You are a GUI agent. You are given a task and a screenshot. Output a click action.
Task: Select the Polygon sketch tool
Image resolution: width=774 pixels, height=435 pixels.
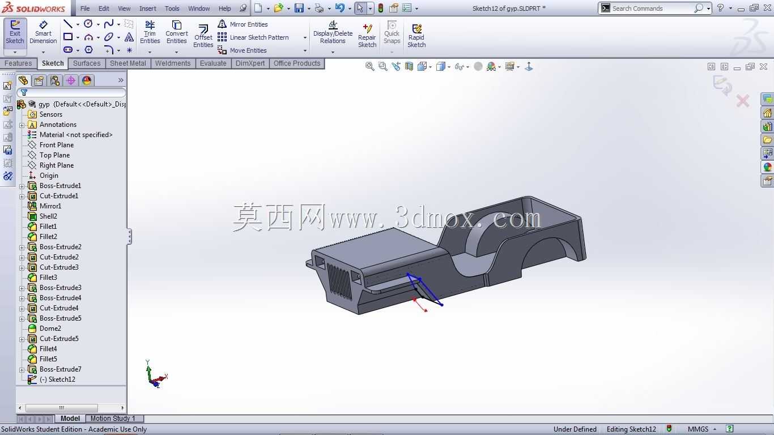(88, 50)
